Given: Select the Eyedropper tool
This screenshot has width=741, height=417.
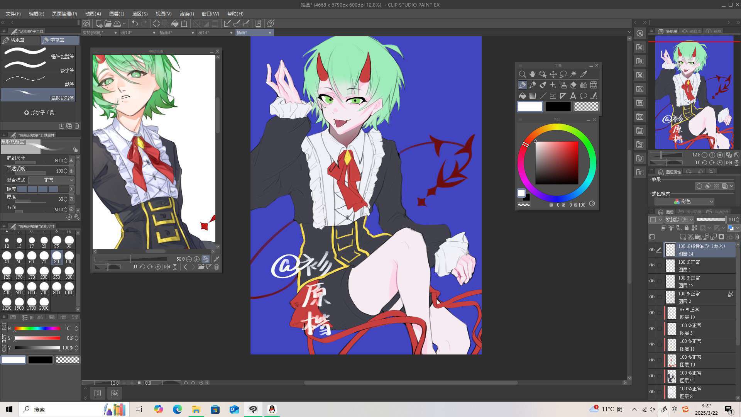Looking at the screenshot, I should pos(584,74).
